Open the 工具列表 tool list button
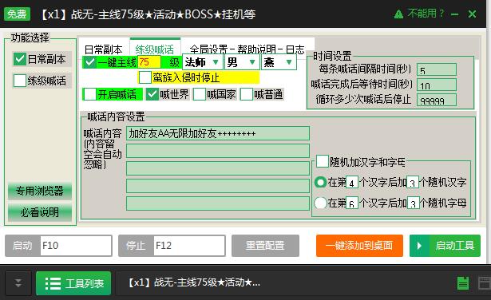The width and height of the screenshot is (491, 300). point(73,283)
